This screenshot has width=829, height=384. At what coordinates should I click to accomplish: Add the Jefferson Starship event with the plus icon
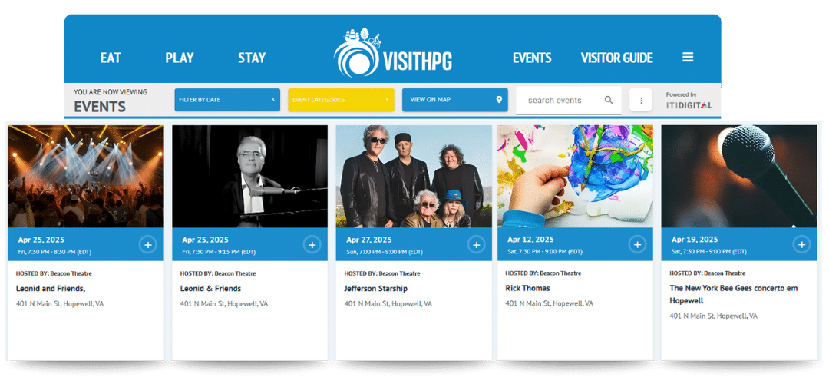(477, 245)
